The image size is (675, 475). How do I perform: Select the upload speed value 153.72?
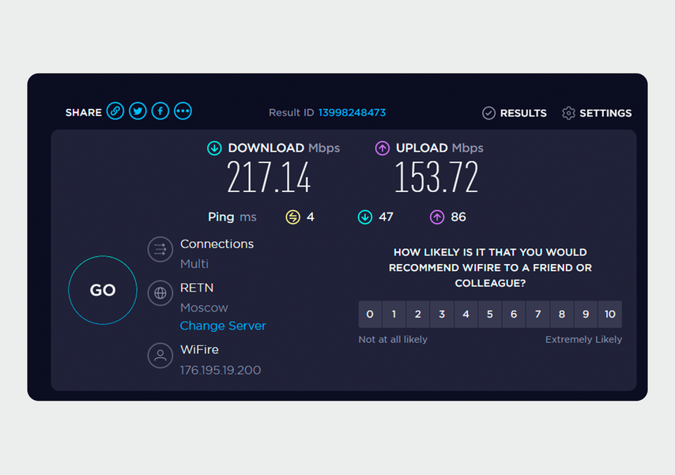point(436,177)
